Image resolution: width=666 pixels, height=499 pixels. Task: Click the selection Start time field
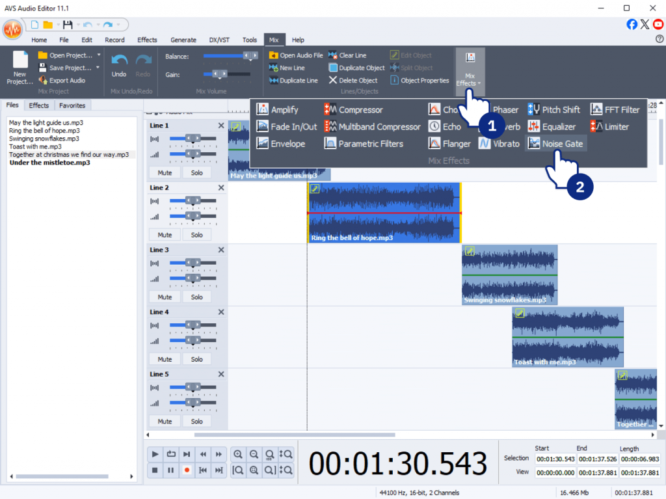555,459
